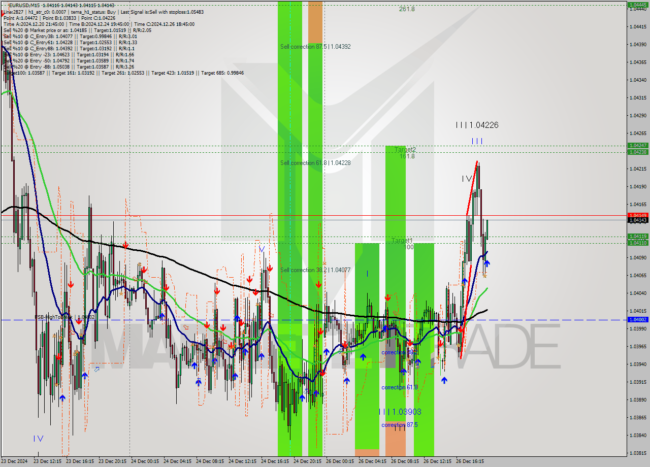Click the green 1.04236 price tag
The image size is (650, 467).
tap(638, 152)
